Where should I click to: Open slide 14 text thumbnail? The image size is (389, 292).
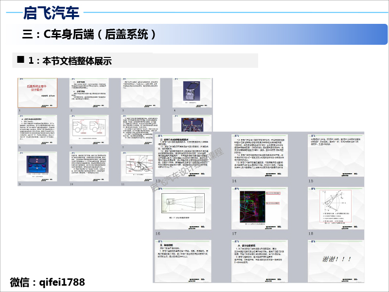[x=260, y=156]
